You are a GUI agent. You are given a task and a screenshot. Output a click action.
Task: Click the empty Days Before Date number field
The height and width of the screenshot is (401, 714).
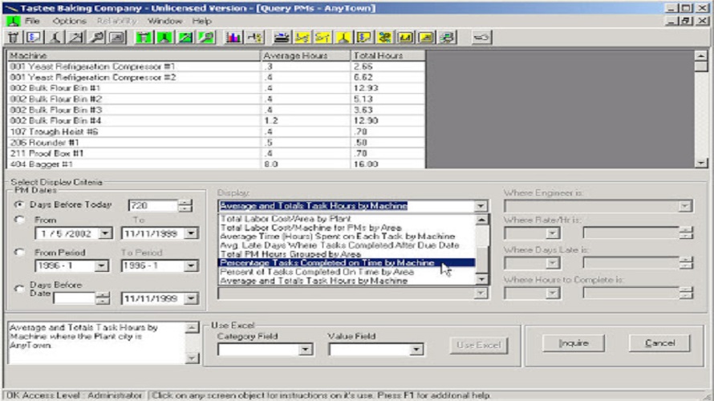point(75,298)
